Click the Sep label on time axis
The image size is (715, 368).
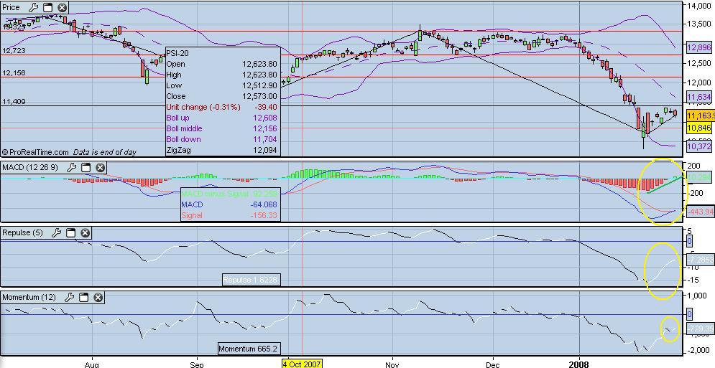click(x=197, y=364)
